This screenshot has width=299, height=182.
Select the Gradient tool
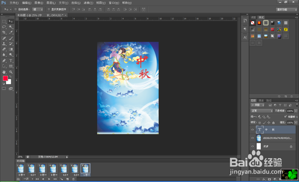coord(11,49)
